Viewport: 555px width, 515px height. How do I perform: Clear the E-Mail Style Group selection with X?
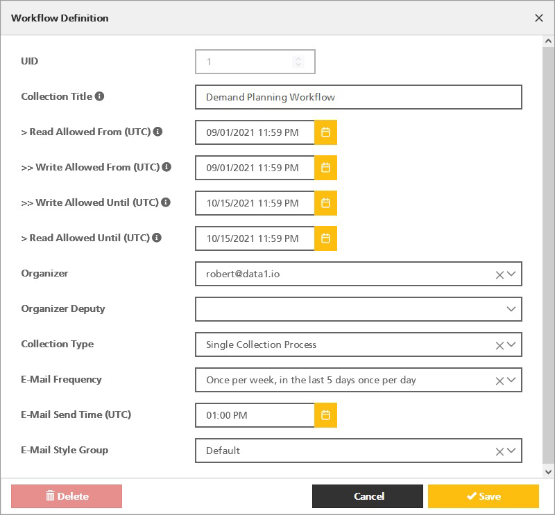pos(499,452)
